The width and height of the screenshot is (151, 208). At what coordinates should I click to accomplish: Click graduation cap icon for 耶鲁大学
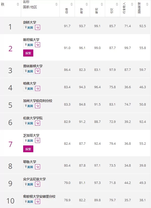pos(38,167)
